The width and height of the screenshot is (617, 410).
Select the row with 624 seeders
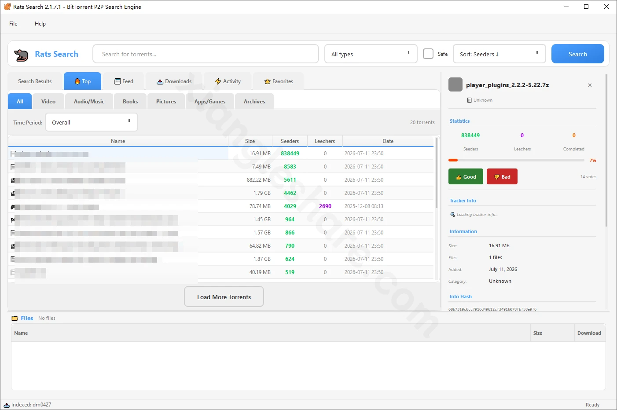coord(221,259)
